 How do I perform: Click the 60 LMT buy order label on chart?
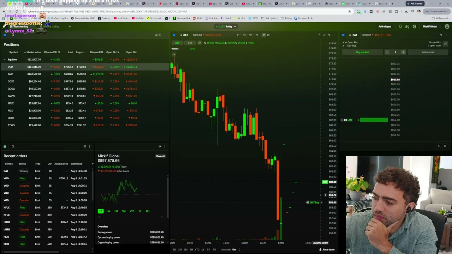click(313, 202)
